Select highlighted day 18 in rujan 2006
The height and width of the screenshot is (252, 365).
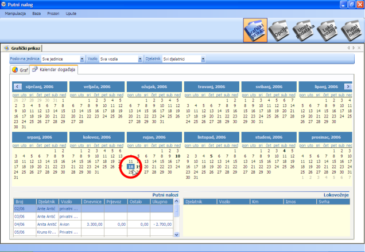pyautogui.click(x=131, y=167)
